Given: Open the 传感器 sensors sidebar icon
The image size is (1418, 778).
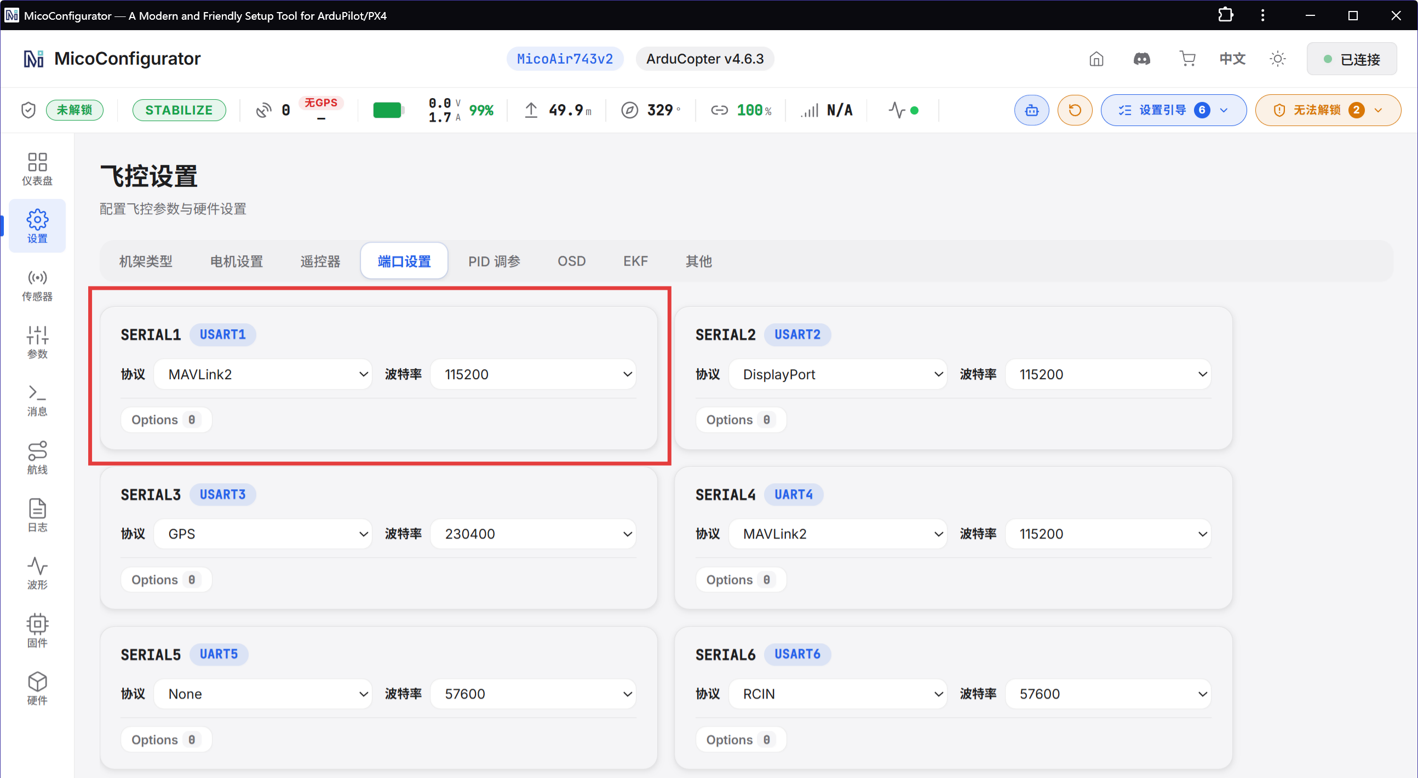Looking at the screenshot, I should [x=37, y=286].
